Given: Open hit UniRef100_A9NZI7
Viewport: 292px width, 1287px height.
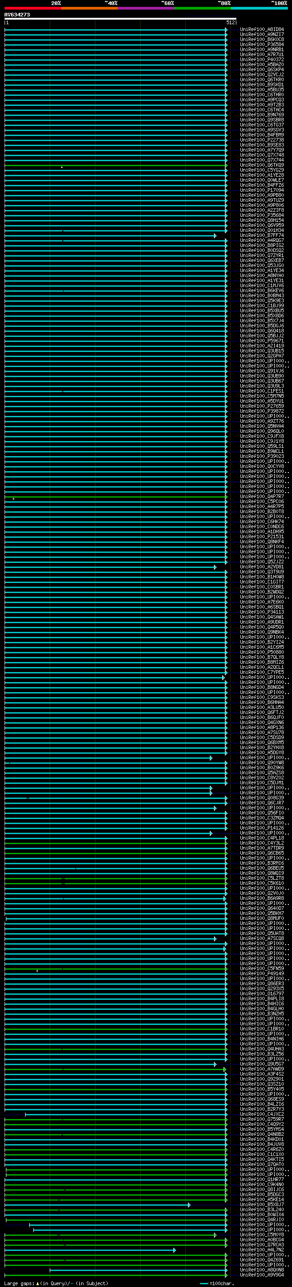Looking at the screenshot, I should pyautogui.click(x=262, y=35).
